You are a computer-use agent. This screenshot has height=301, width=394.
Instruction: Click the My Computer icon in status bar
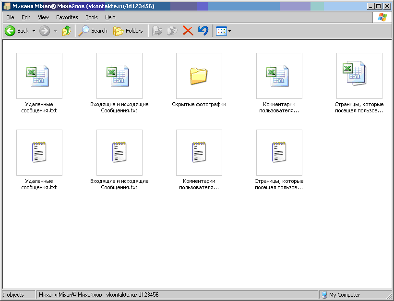324,294
